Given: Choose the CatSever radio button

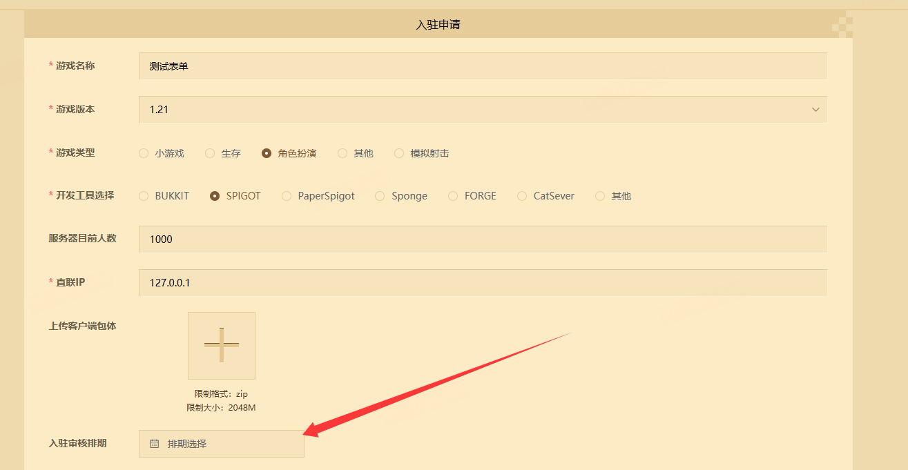Looking at the screenshot, I should pos(522,196).
